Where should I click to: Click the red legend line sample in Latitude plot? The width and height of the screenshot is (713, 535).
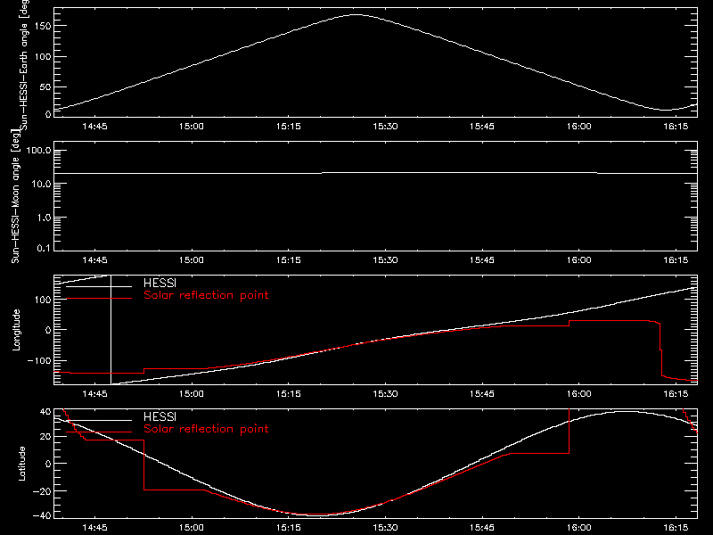(99, 432)
